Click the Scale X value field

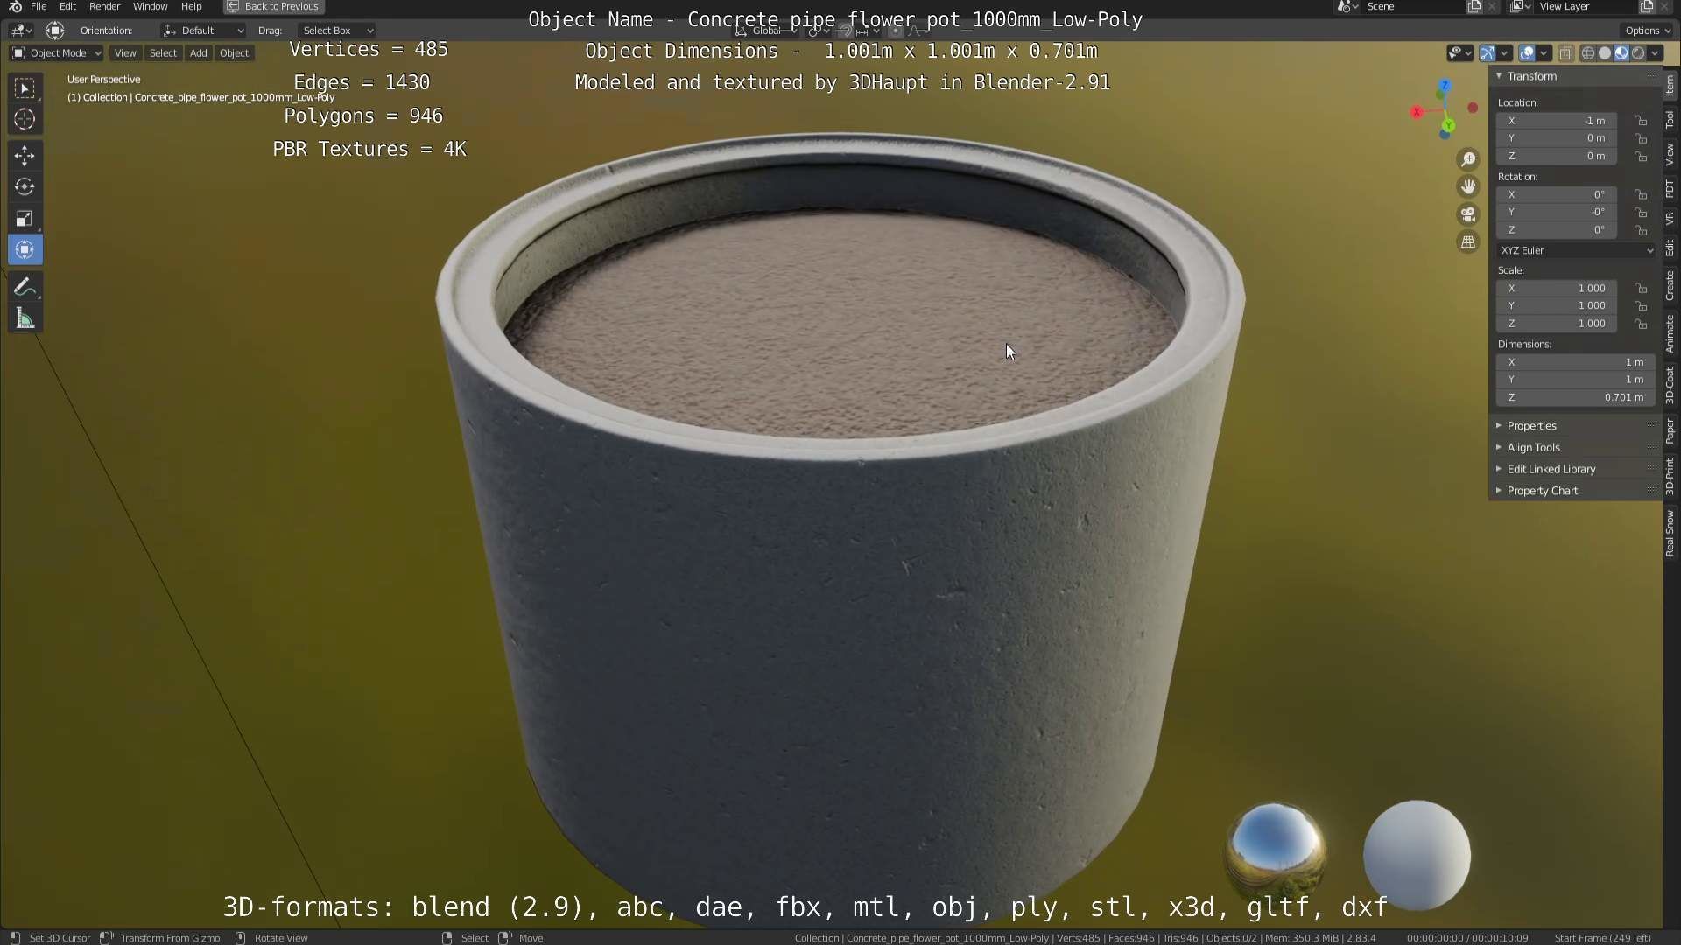click(x=1557, y=289)
